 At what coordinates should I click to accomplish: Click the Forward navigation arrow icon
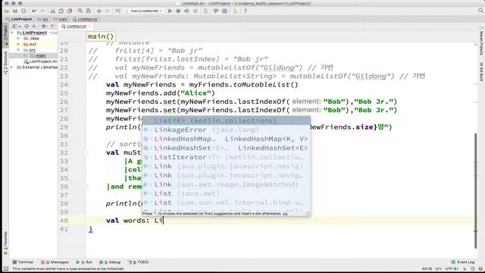tap(108, 11)
